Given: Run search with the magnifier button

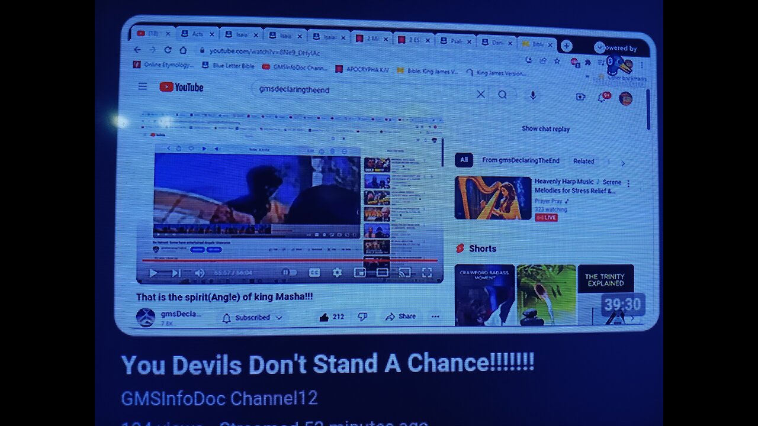Looking at the screenshot, I should (502, 95).
